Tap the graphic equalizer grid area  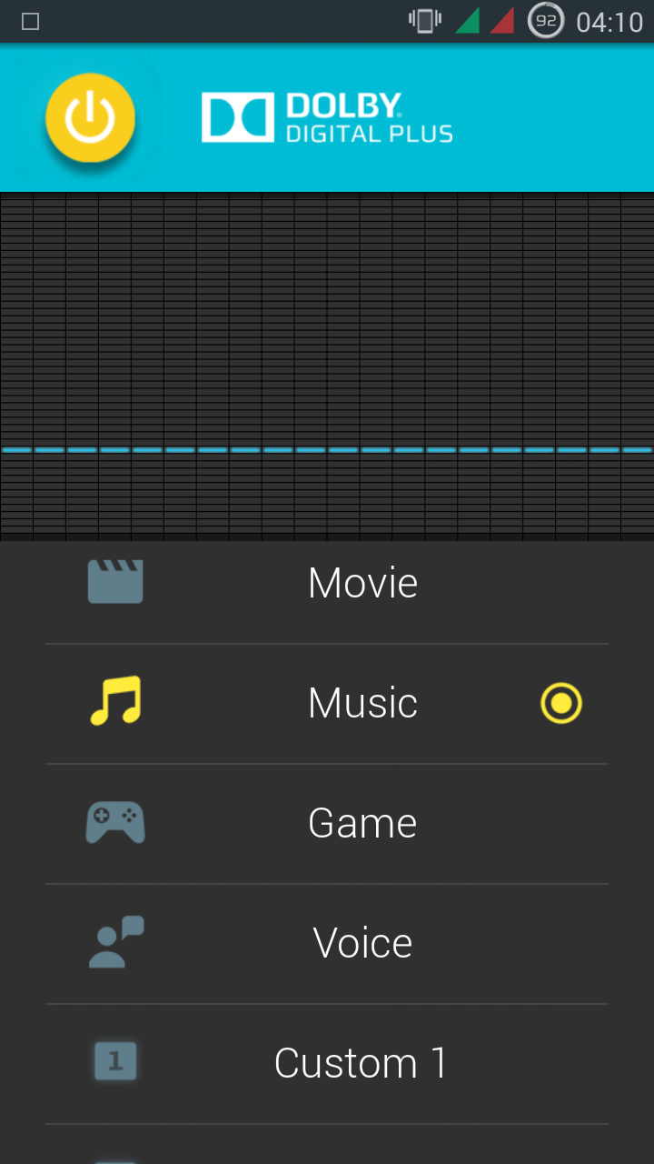(327, 366)
